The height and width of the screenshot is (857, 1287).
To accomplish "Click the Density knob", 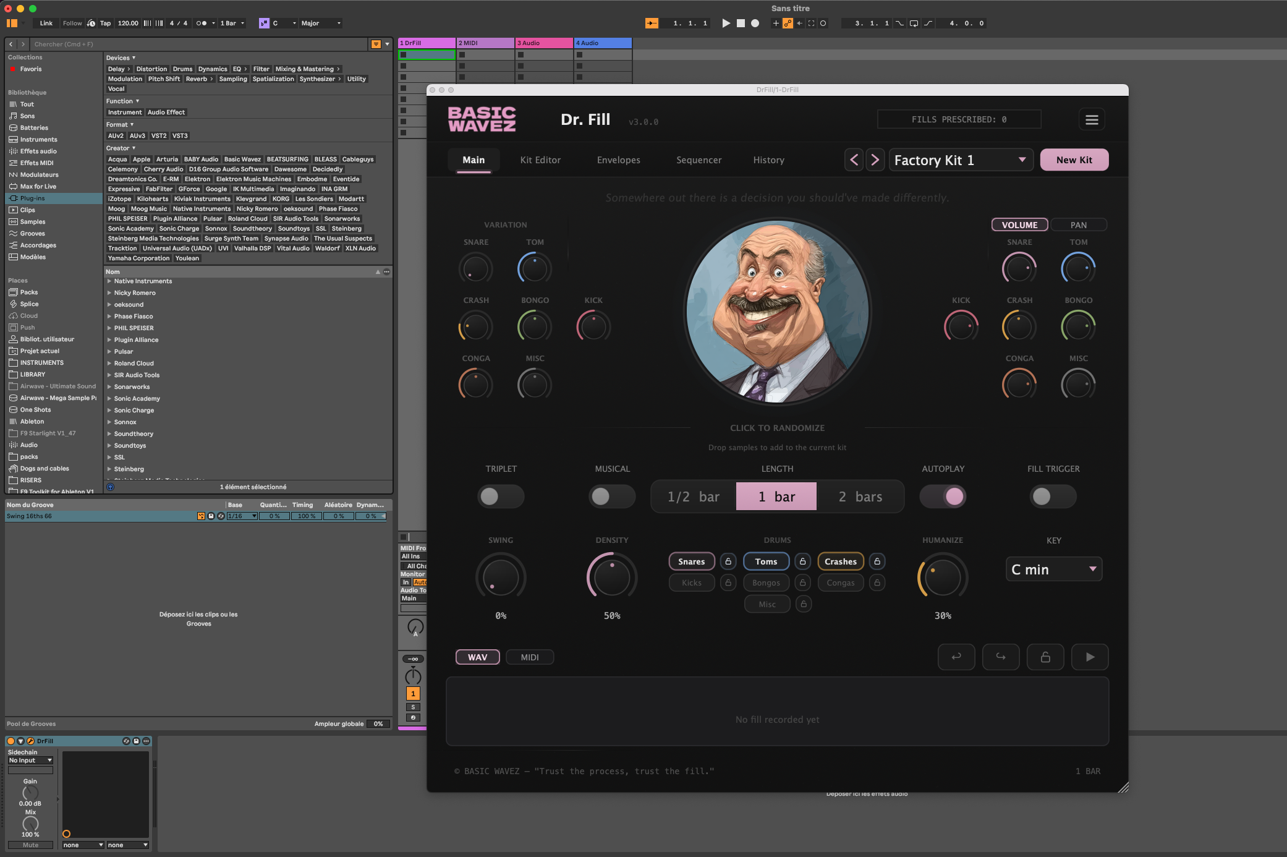I will pyautogui.click(x=612, y=578).
